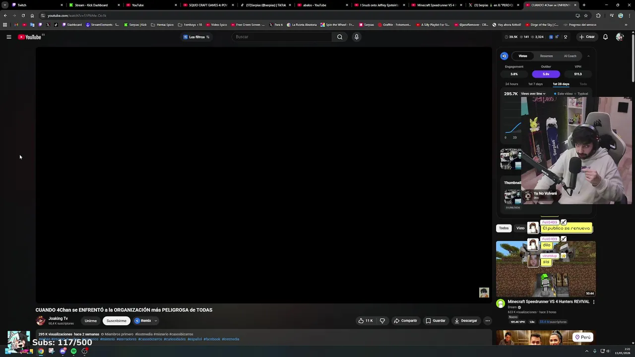Click the Crear button

tap(586, 37)
